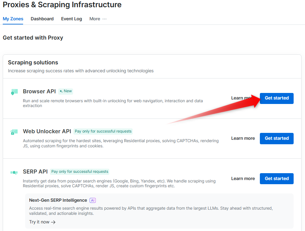Click the SERP API icon
Viewport: 305px width, 231px height.
(x=14, y=172)
